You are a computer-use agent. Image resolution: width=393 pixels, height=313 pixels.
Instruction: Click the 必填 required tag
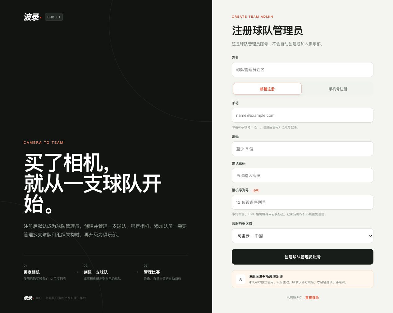click(x=256, y=190)
